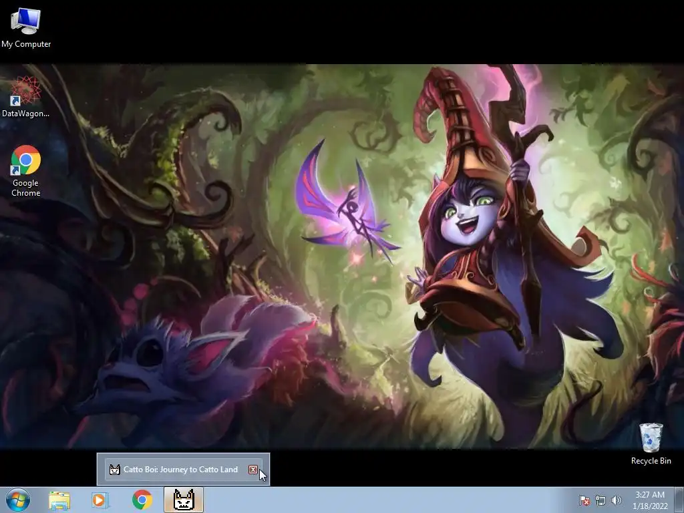684x513 pixels.
Task: Select the Recycle Bin desktop icon
Action: point(651,444)
